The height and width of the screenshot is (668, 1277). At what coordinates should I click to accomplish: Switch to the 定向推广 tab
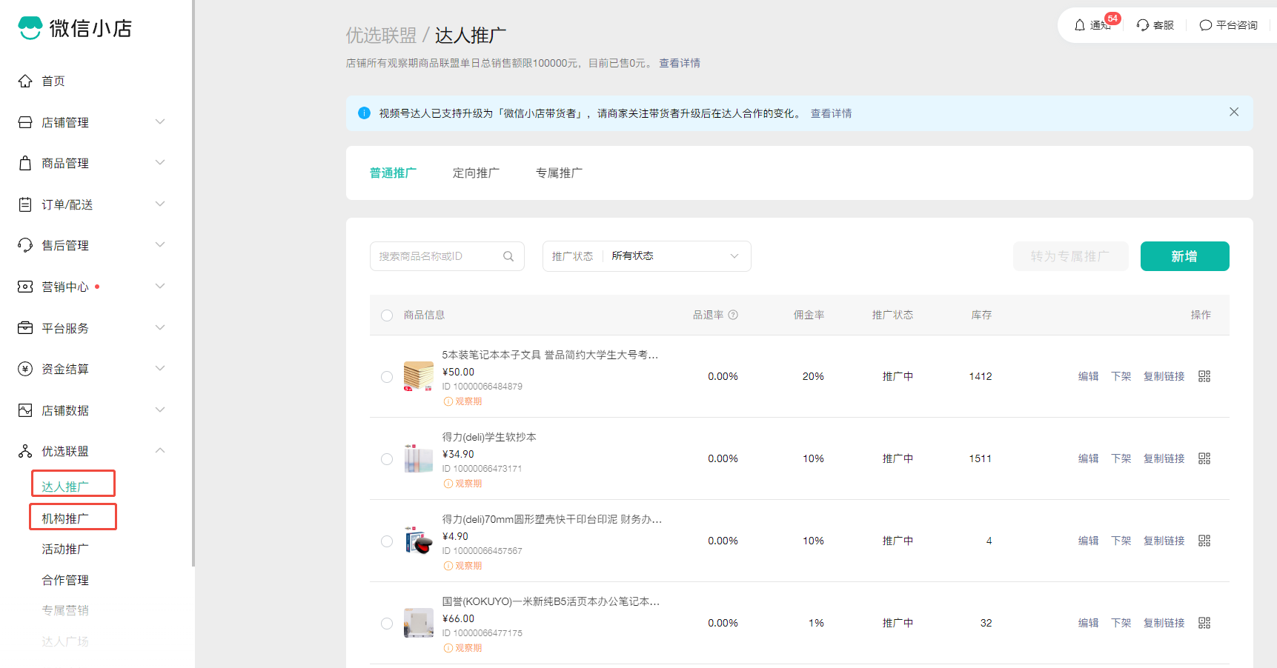click(476, 173)
